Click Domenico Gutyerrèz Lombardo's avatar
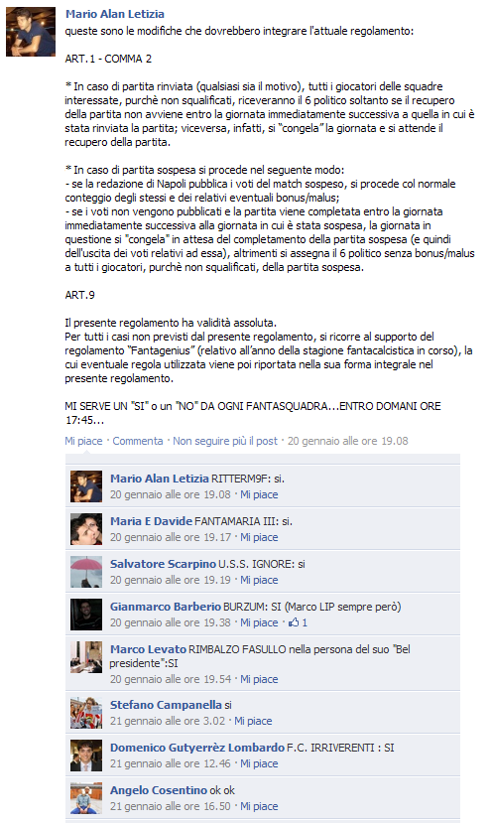492x825 pixels. (86, 756)
